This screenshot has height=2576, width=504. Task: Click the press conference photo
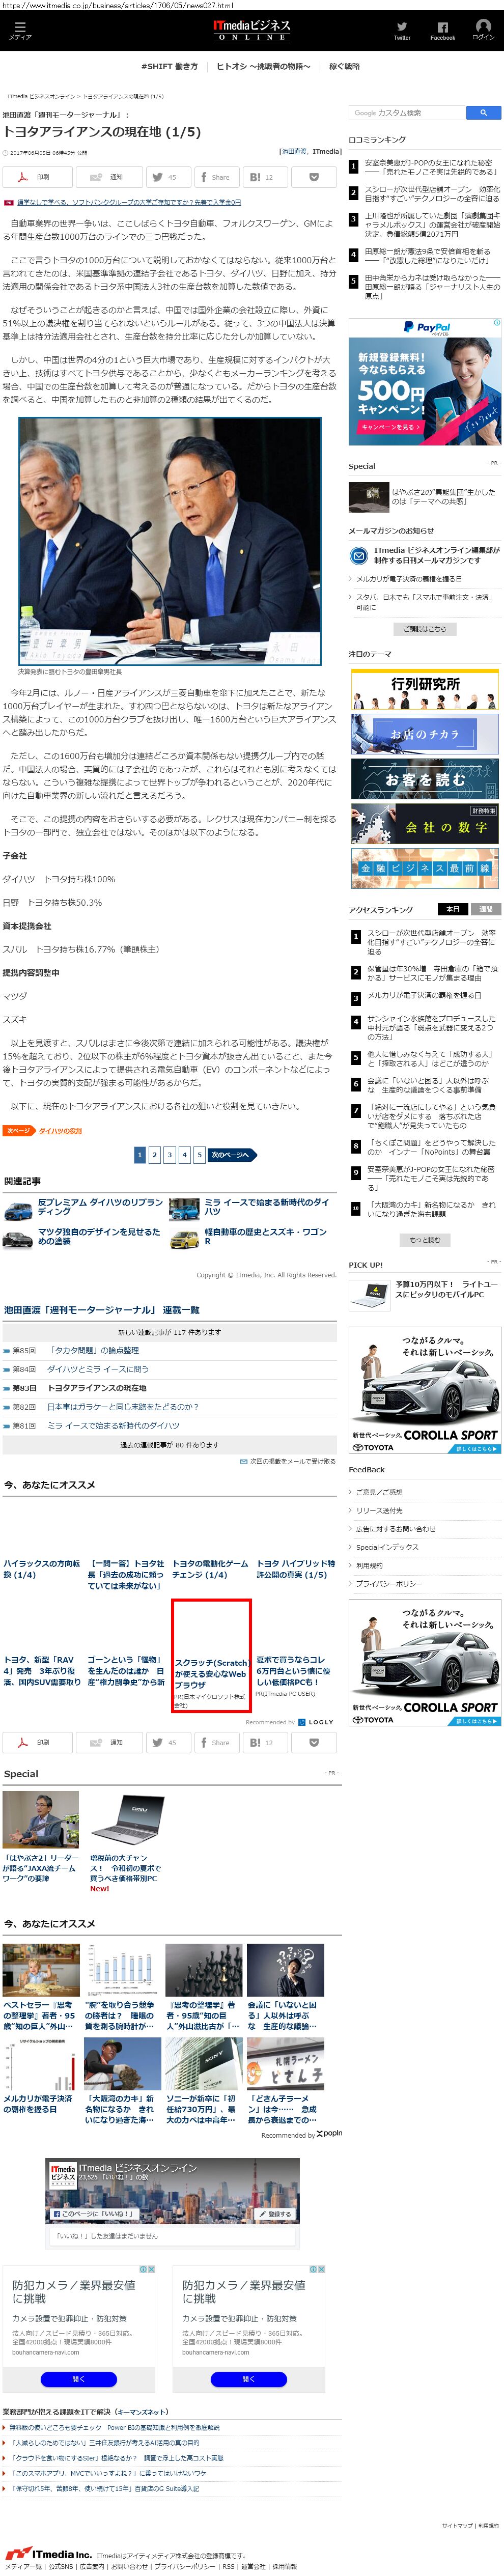[x=170, y=541]
